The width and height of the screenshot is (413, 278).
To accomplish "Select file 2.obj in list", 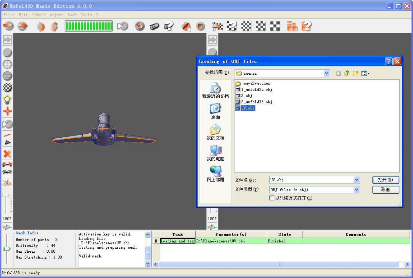I will [244, 96].
